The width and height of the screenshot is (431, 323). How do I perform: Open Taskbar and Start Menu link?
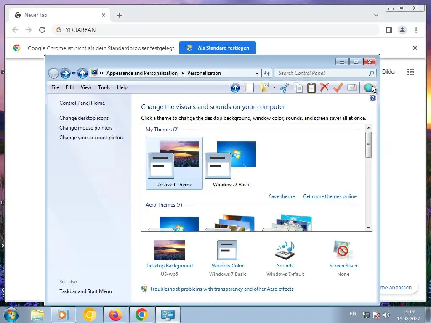pyautogui.click(x=85, y=291)
